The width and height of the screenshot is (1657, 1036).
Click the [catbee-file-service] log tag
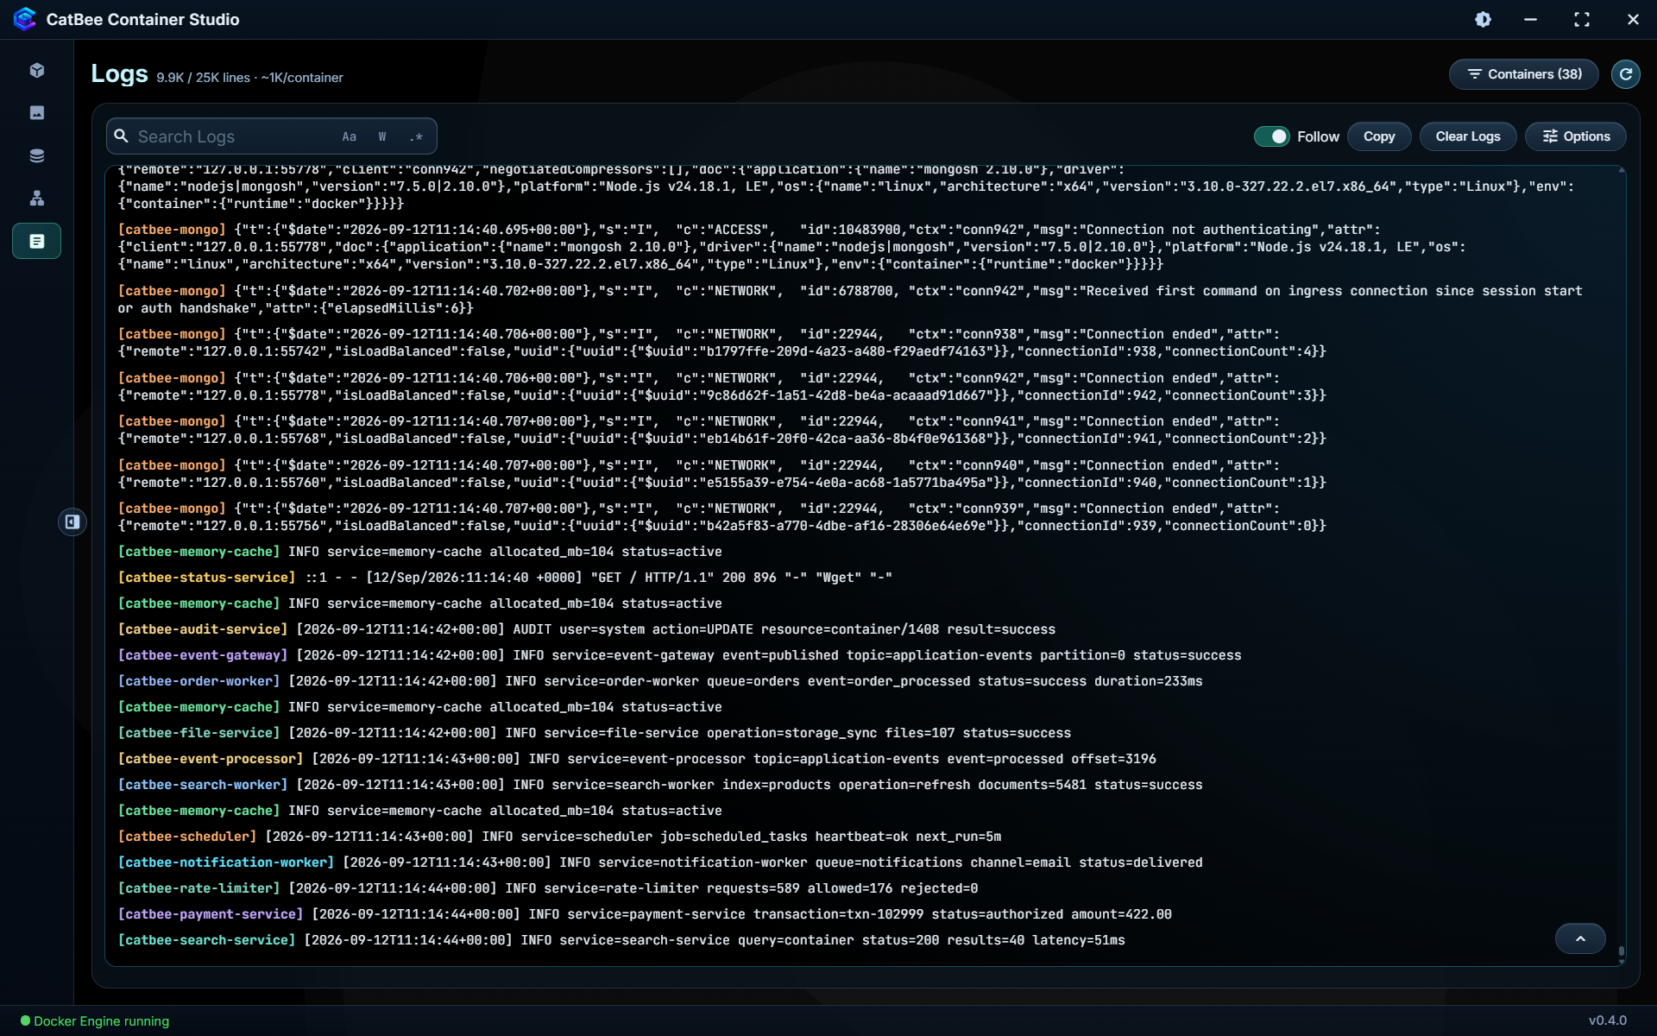tap(198, 733)
